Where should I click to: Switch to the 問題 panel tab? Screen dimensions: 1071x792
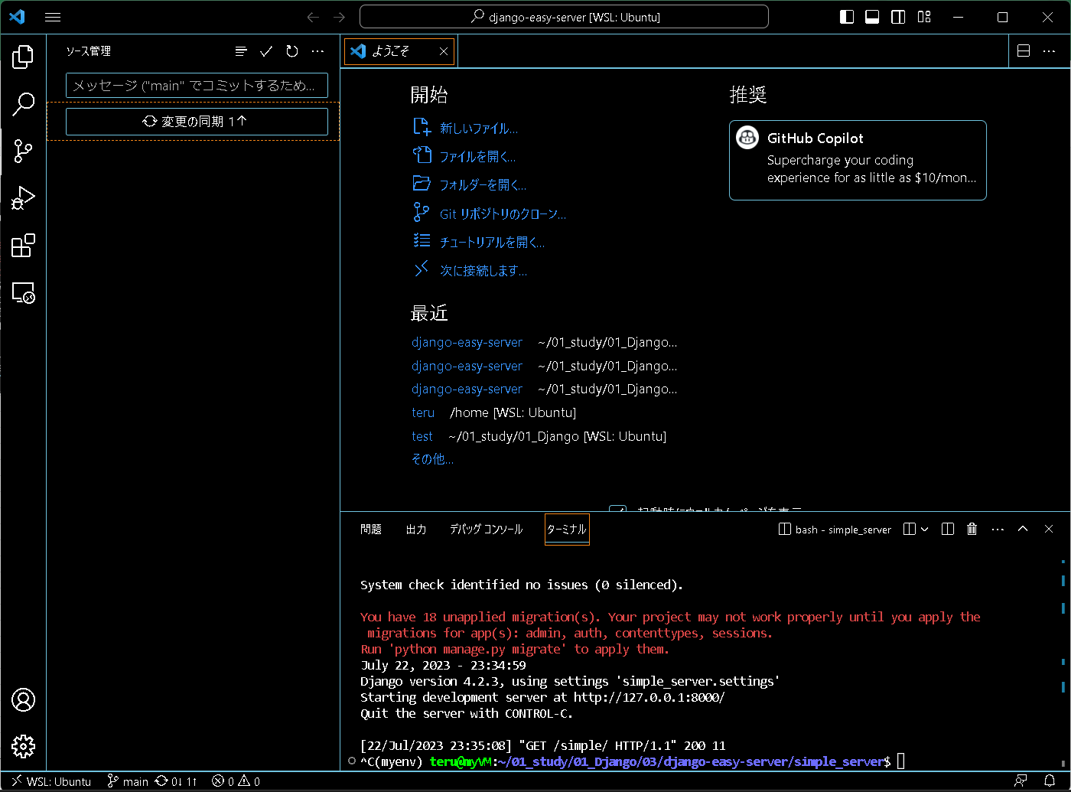point(371,530)
